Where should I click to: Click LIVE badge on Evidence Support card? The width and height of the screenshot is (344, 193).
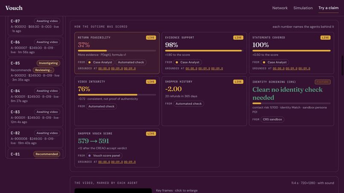(238, 37)
